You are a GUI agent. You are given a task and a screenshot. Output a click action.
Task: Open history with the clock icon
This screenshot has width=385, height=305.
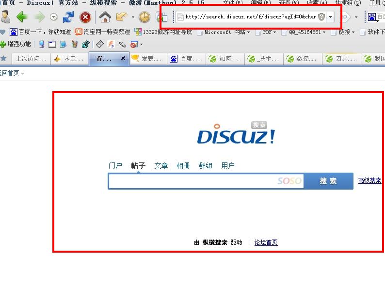(144, 17)
